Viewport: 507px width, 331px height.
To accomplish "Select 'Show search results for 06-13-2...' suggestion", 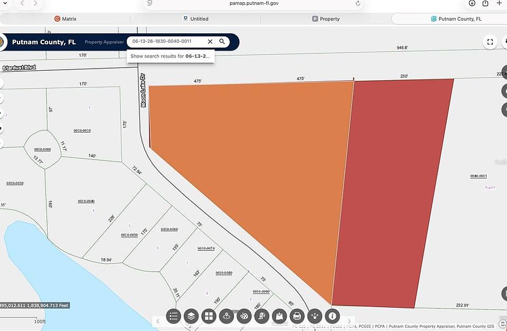I will (170, 56).
